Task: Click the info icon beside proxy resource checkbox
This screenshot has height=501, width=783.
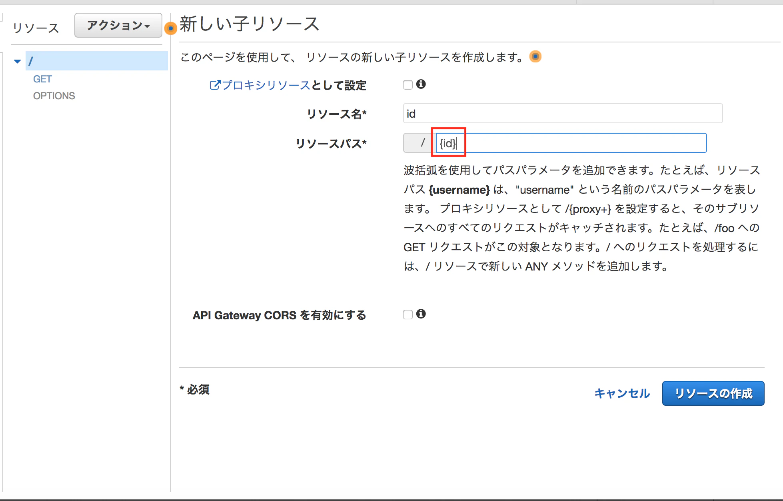Action: coord(421,84)
